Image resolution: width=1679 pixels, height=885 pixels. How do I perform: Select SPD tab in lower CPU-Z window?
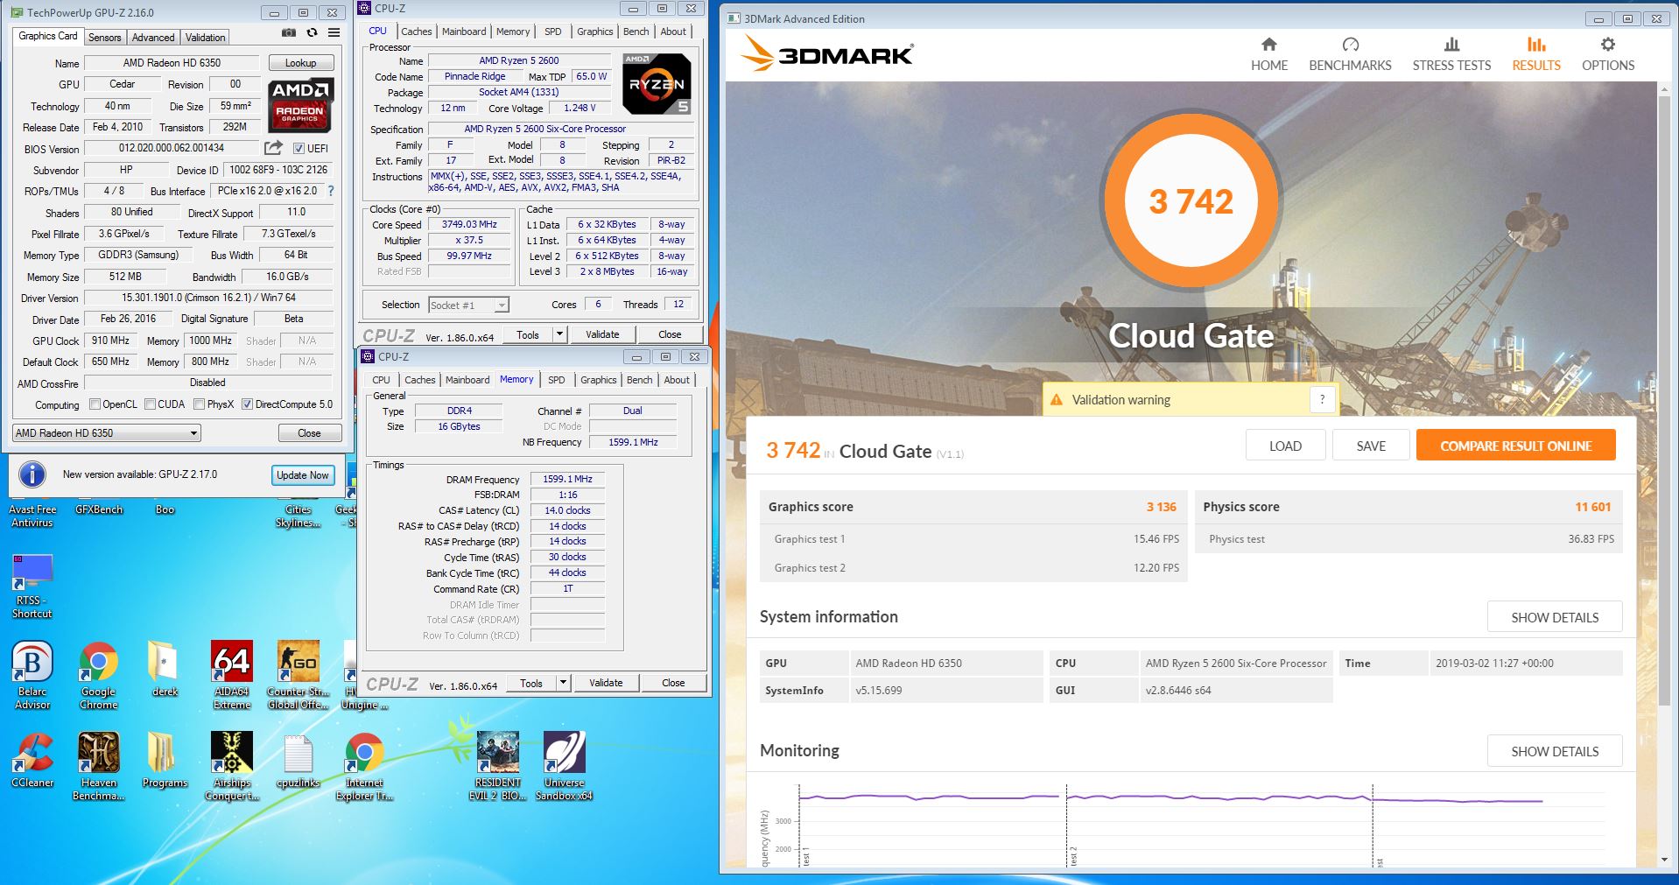click(x=557, y=380)
